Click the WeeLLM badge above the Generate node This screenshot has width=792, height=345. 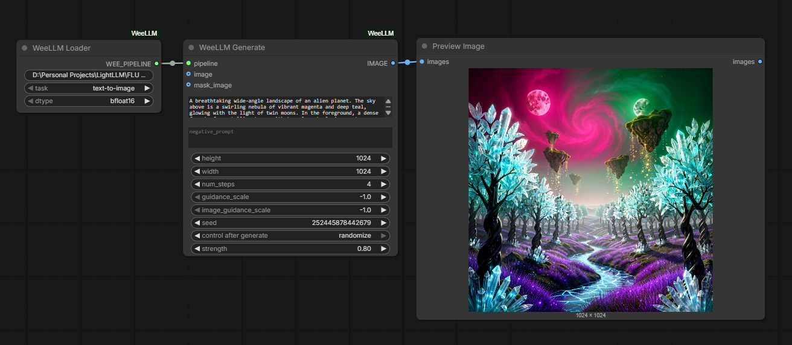381,33
